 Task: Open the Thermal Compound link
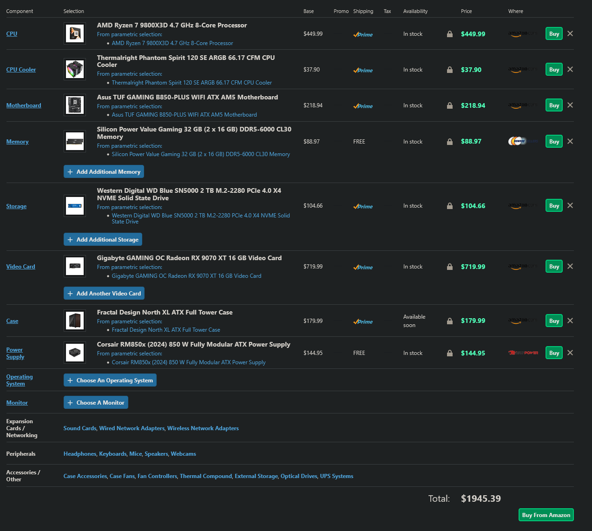pyautogui.click(x=206, y=476)
